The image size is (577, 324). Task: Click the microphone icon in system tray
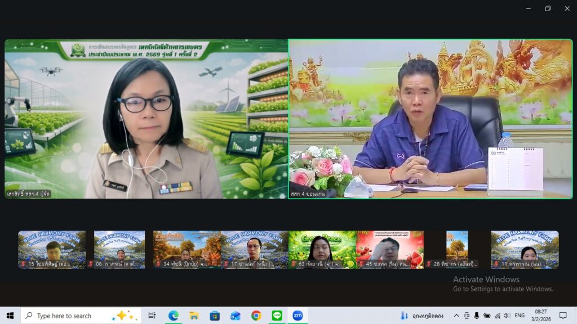coord(476,316)
